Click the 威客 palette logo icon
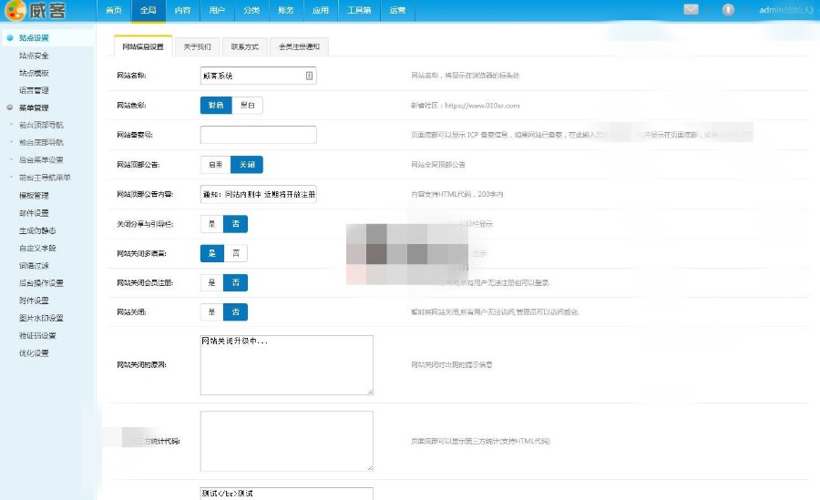820x500 pixels. pyautogui.click(x=15, y=10)
